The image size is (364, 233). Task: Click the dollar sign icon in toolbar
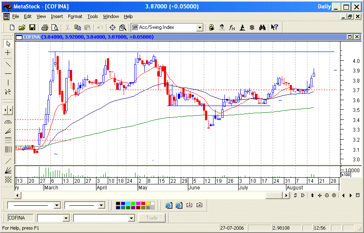pos(252,28)
